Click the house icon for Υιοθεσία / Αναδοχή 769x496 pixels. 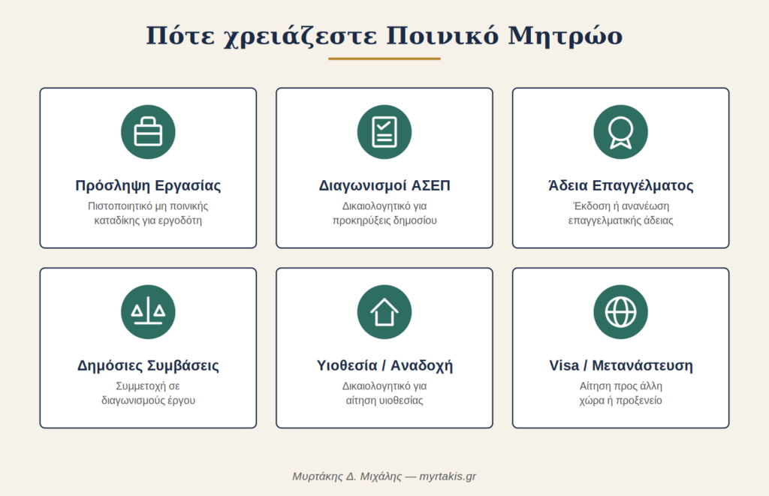coord(384,311)
